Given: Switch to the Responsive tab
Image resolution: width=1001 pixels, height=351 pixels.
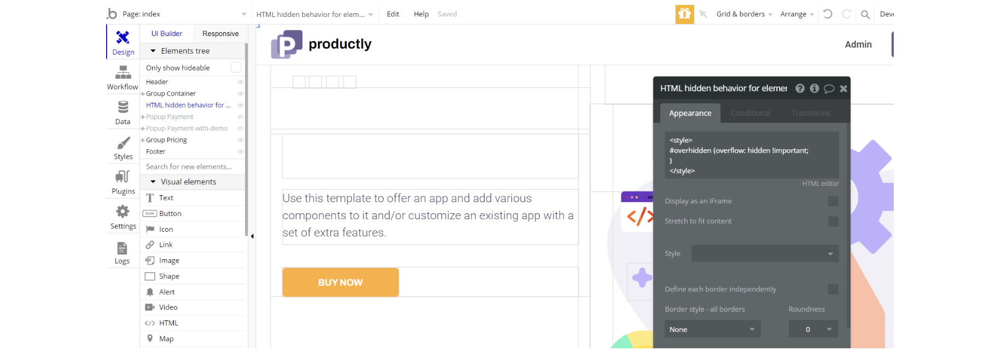Looking at the screenshot, I should pyautogui.click(x=220, y=33).
